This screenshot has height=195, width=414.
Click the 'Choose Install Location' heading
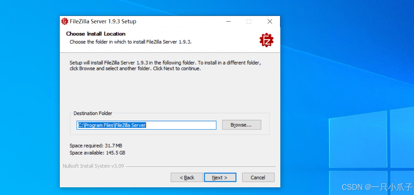[x=96, y=34]
